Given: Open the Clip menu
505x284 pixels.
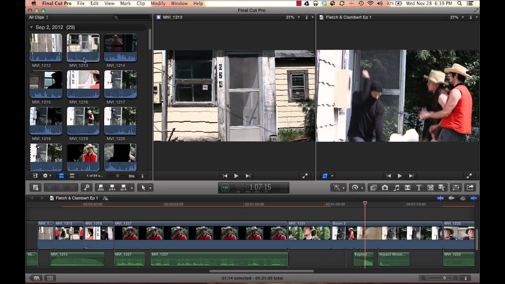Looking at the screenshot, I should coord(140,4).
